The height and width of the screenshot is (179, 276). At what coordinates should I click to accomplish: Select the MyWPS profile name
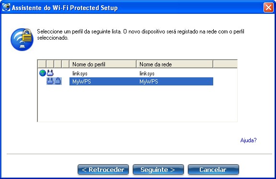(81, 82)
